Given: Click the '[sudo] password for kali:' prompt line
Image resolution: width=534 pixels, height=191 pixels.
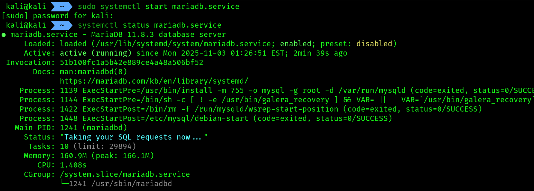Looking at the screenshot, I should click(x=58, y=16).
